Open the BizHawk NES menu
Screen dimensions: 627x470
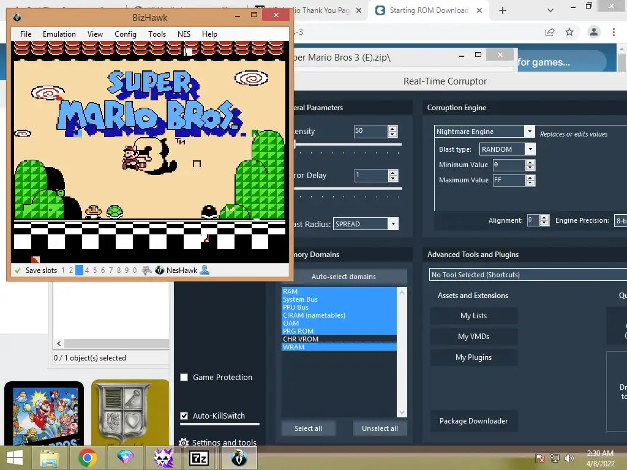pos(184,34)
